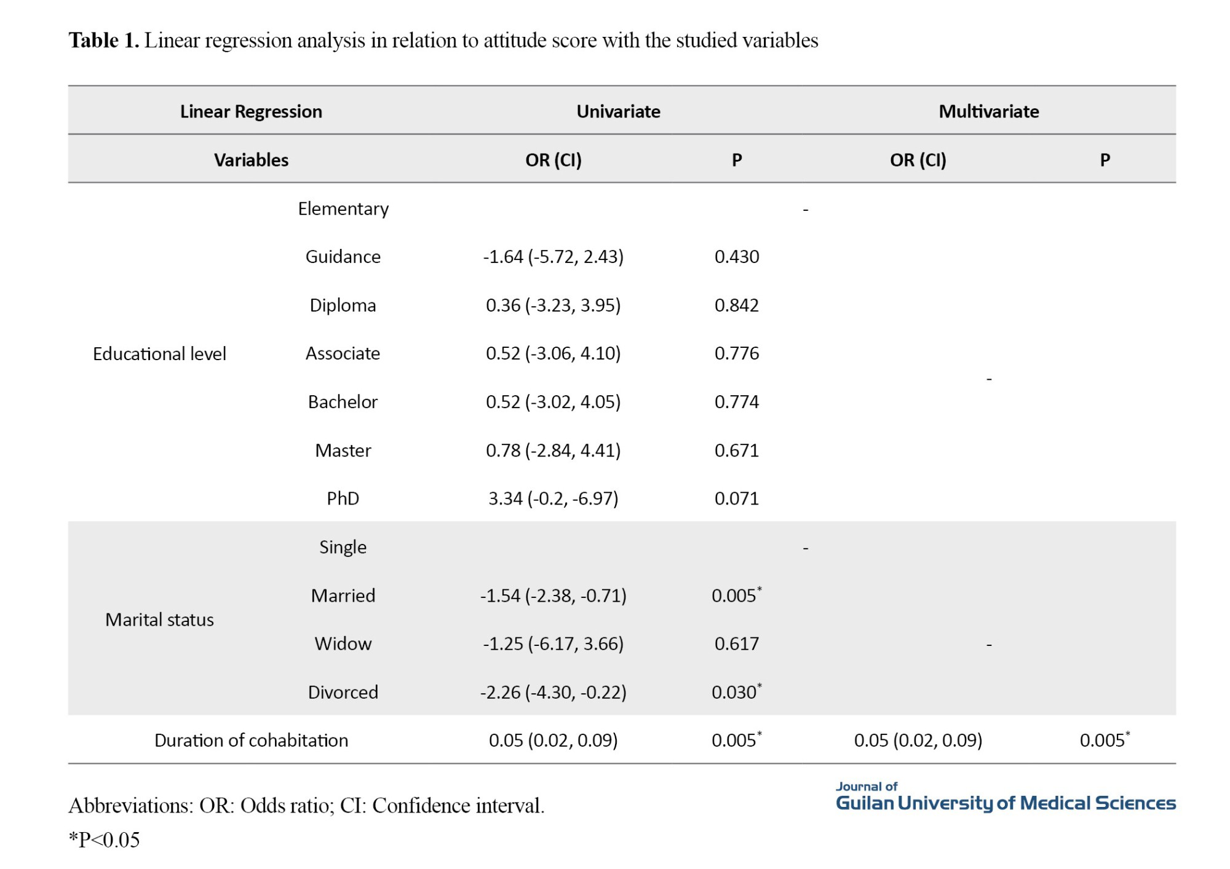
Task: Click the Variables header cell
Action: click(x=251, y=160)
